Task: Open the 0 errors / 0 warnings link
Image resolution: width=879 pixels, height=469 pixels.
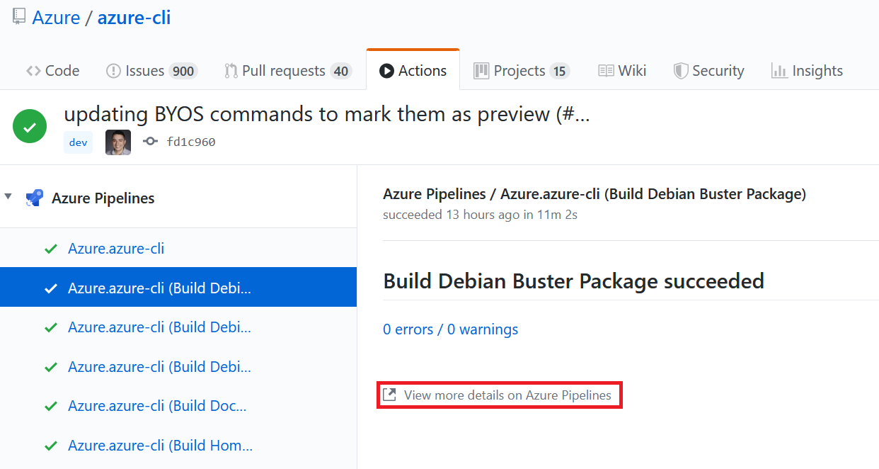Action: pyautogui.click(x=450, y=329)
